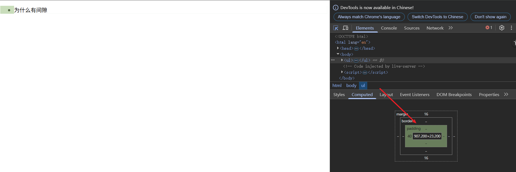Activate the inspect element picker icon
This screenshot has width=516, height=172.
tap(336, 28)
